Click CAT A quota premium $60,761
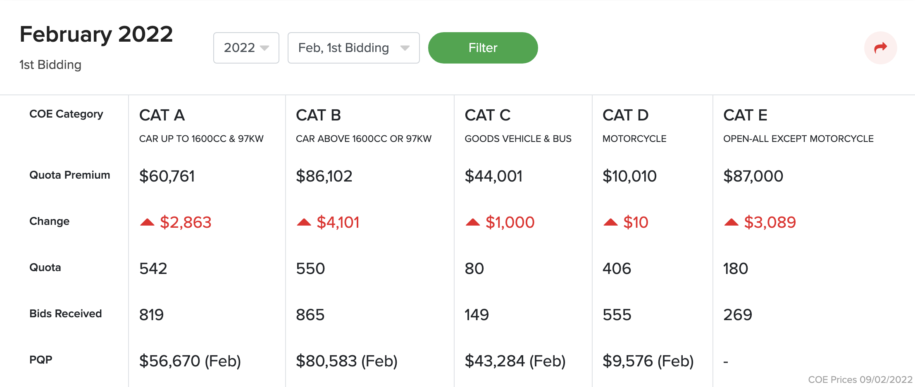915x387 pixels. [x=167, y=176]
